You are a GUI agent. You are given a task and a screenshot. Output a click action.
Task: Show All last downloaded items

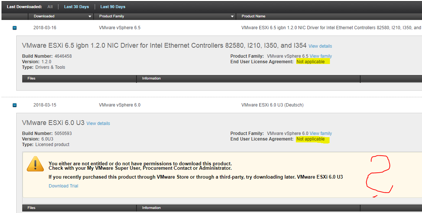50,7
